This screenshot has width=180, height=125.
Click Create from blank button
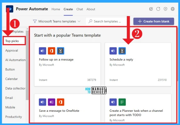point(154,21)
